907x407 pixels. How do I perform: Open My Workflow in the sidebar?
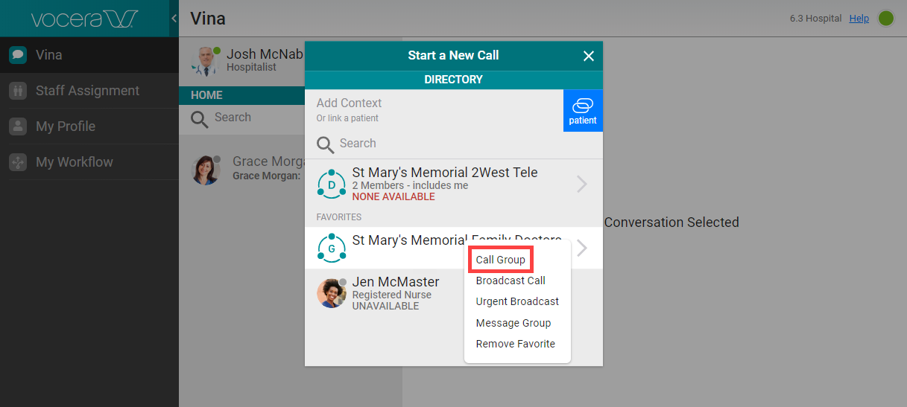[89, 162]
